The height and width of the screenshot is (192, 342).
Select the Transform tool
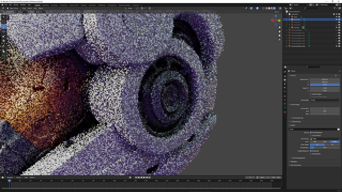[x=4, y=41]
